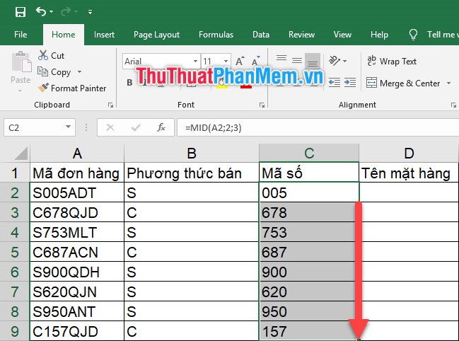Click the Increase Font Size icon
459x341 pixels.
pos(240,61)
